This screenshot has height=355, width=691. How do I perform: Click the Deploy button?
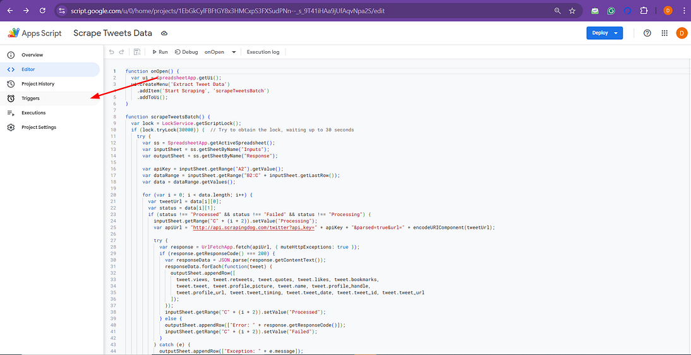pyautogui.click(x=600, y=33)
